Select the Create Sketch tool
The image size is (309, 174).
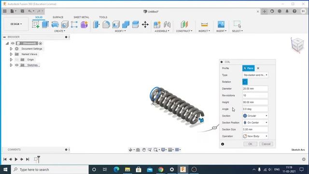[x=36, y=25]
